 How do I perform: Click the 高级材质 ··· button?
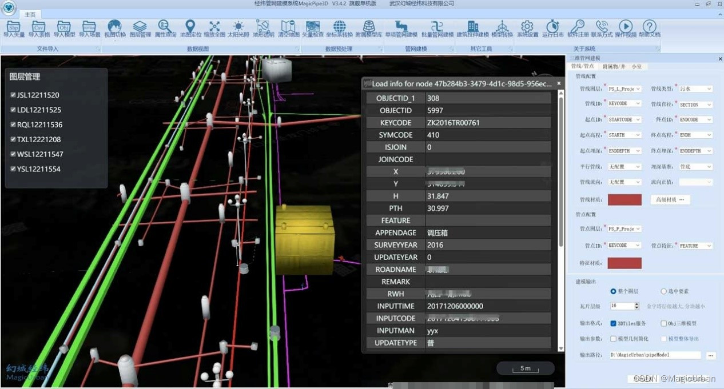pyautogui.click(x=670, y=199)
